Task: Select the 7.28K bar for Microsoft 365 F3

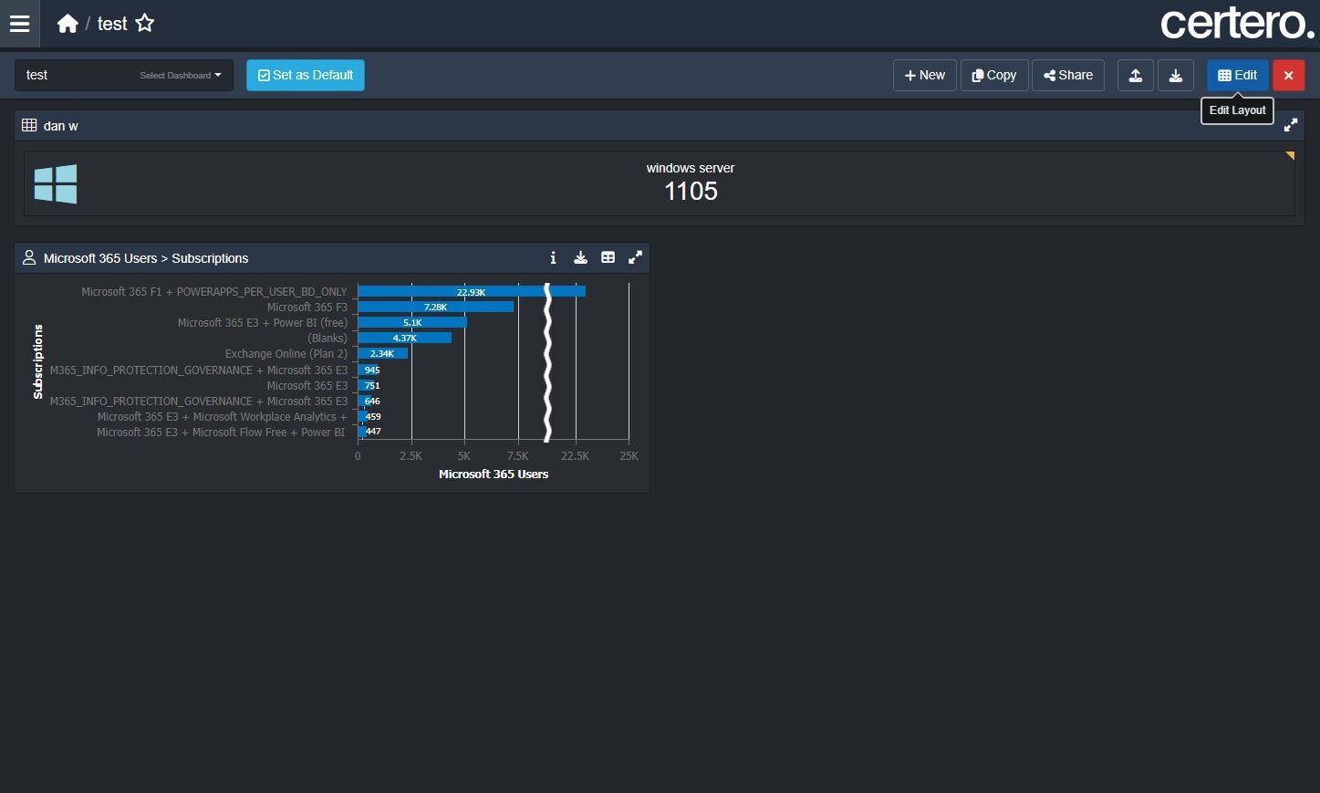Action: click(435, 308)
